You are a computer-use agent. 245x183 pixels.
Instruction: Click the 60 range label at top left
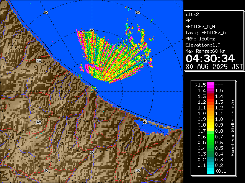pos(46,13)
